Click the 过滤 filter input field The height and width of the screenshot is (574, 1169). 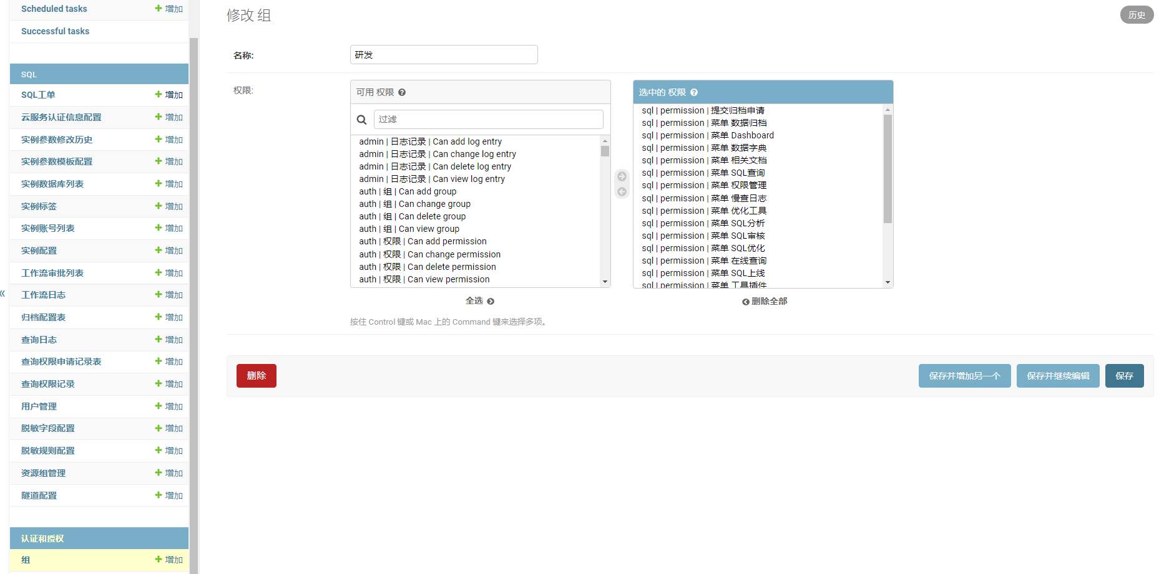pos(488,119)
